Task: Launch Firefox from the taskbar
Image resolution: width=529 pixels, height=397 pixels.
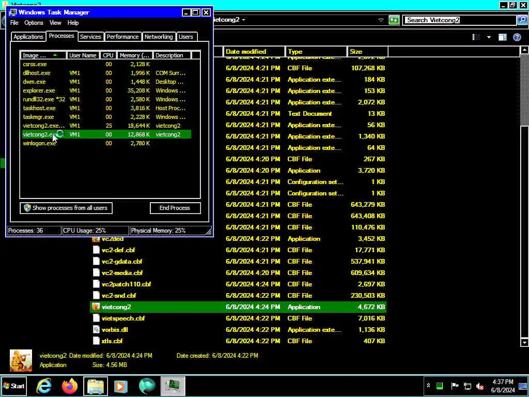Action: pyautogui.click(x=70, y=386)
